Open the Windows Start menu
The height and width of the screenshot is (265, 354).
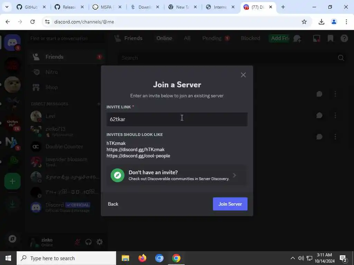pos(8,258)
